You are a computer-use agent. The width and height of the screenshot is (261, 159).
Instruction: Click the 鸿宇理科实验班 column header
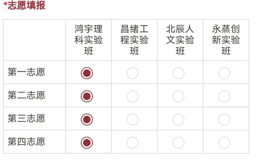click(x=88, y=40)
